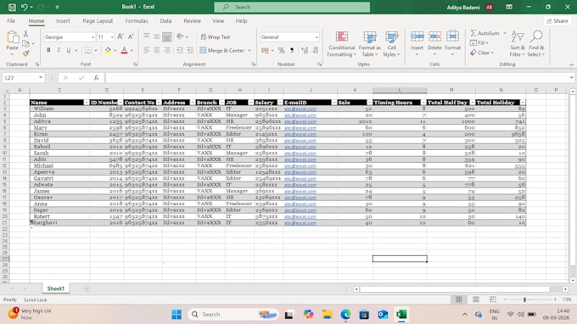The image size is (577, 324).
Task: Toggle Italic formatting
Action: (x=59, y=50)
